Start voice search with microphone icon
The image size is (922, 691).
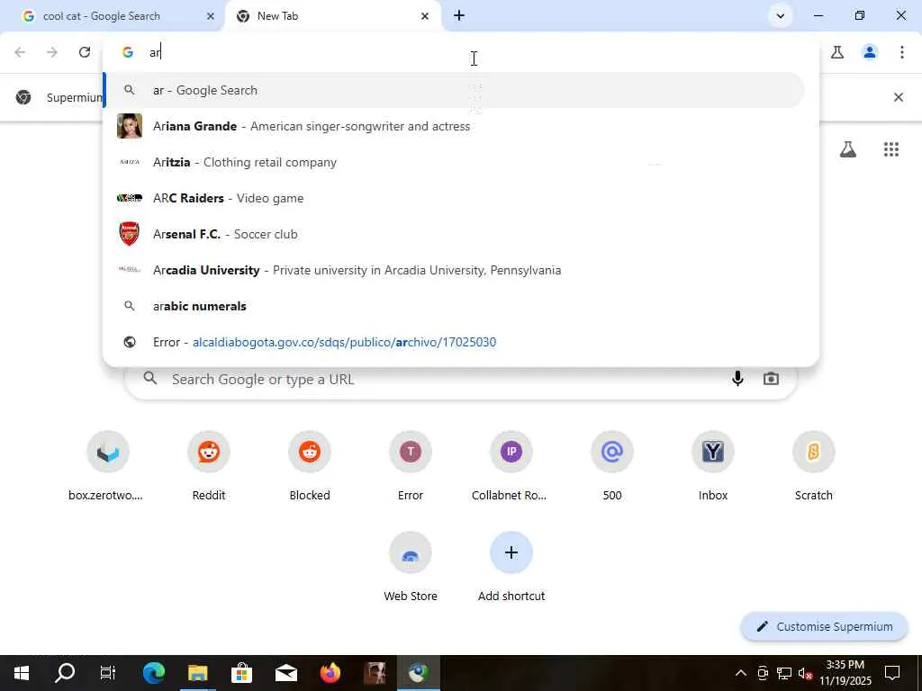(737, 379)
